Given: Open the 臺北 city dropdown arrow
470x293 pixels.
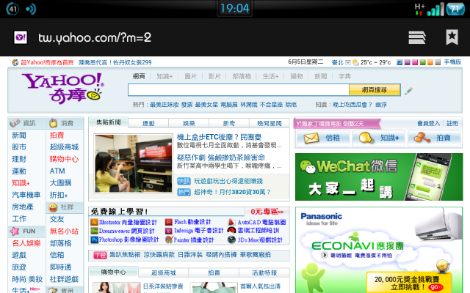Looking at the screenshot, I should pyautogui.click(x=347, y=62).
